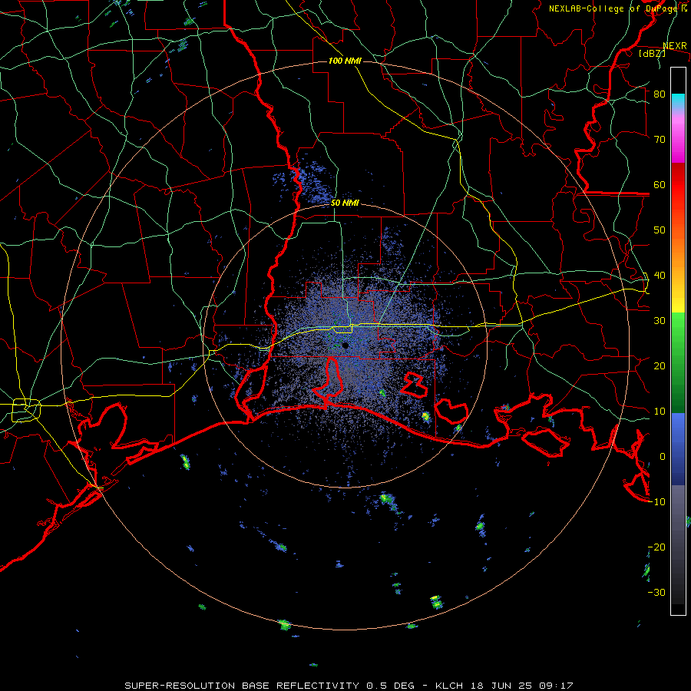Pick the red band of the color scale
The image size is (691, 691).
pyautogui.click(x=678, y=185)
